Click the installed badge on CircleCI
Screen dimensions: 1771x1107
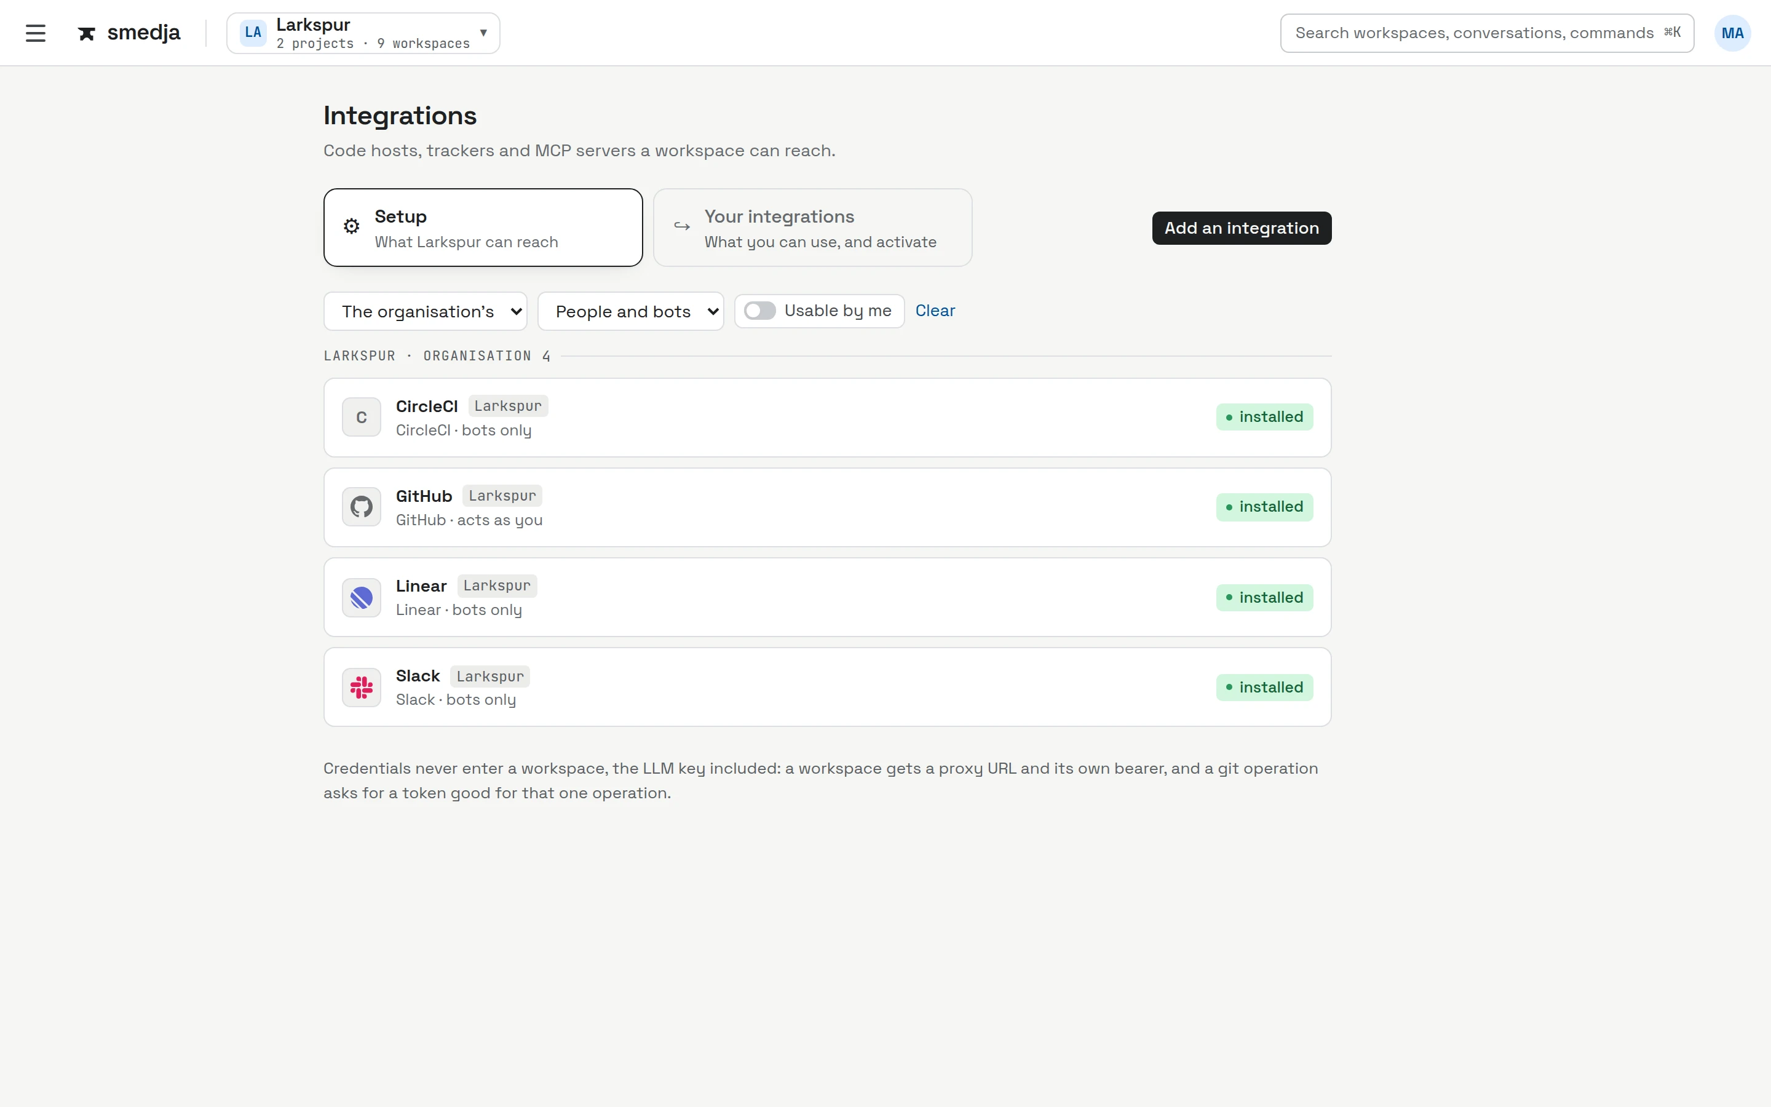click(x=1264, y=418)
